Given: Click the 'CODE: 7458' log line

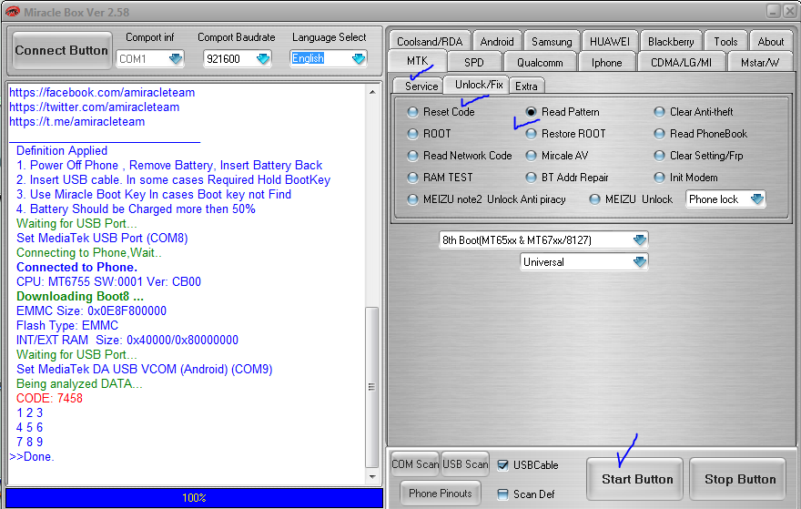Looking at the screenshot, I should click(x=49, y=398).
